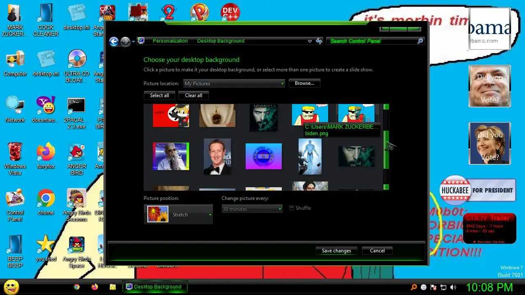Select the purple circle logo thumbnail
This screenshot has height=295, width=525.
tap(264, 156)
